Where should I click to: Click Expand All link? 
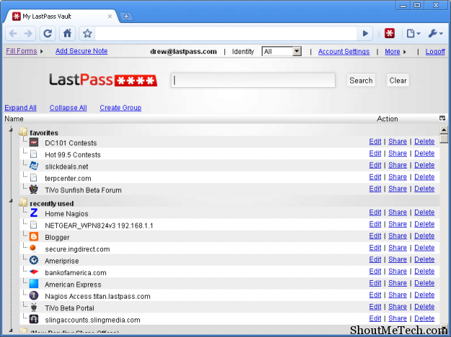pyautogui.click(x=20, y=107)
